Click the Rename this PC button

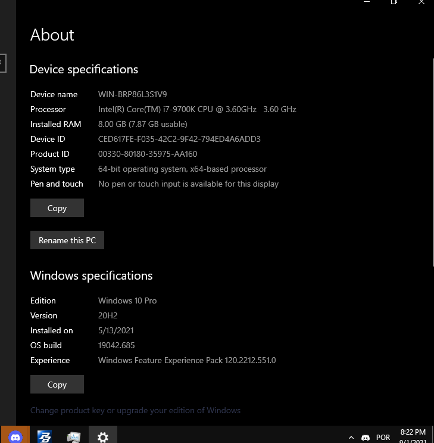(67, 240)
